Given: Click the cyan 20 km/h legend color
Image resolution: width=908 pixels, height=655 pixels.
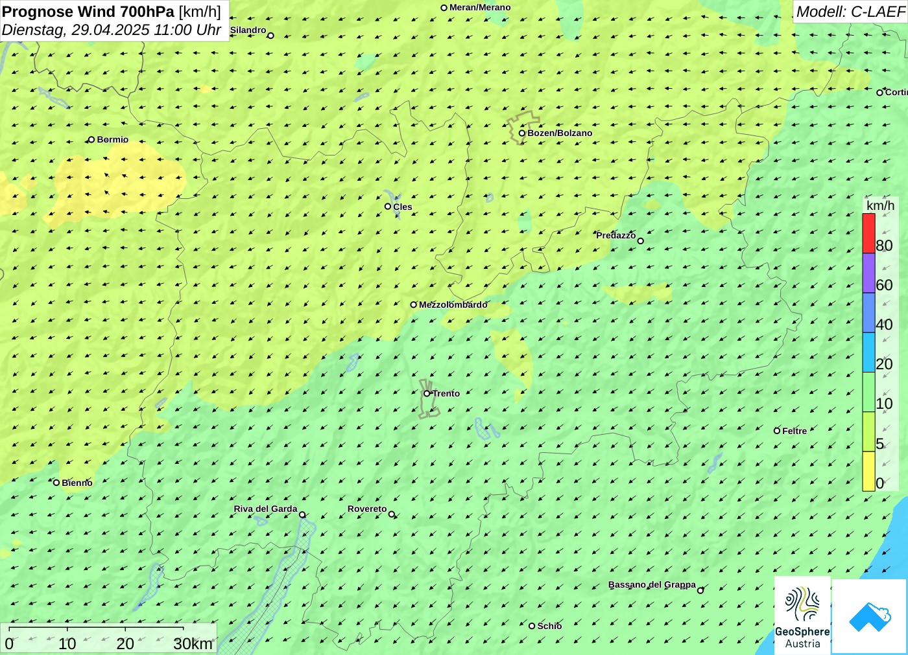Looking at the screenshot, I should click(868, 352).
